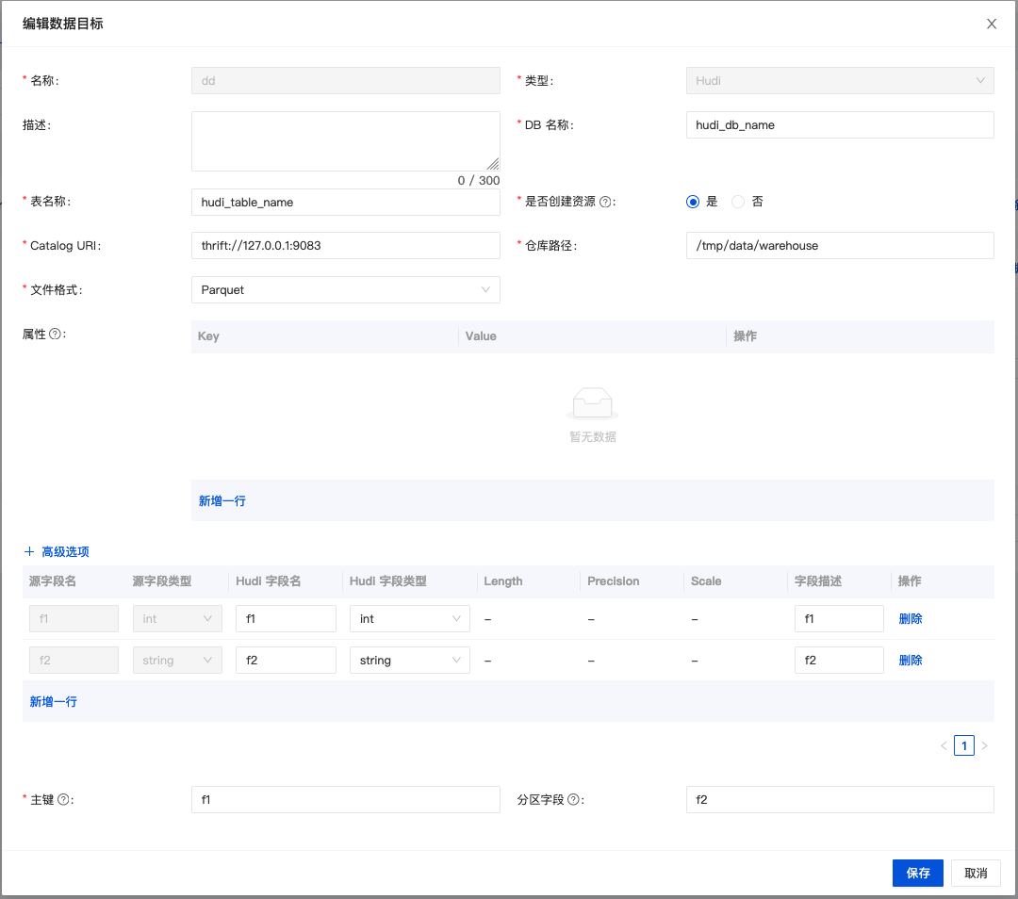Delete the f1 field row
This screenshot has height=899, width=1018.
[x=910, y=619]
